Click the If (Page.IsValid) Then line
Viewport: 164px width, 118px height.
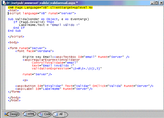click(34, 22)
